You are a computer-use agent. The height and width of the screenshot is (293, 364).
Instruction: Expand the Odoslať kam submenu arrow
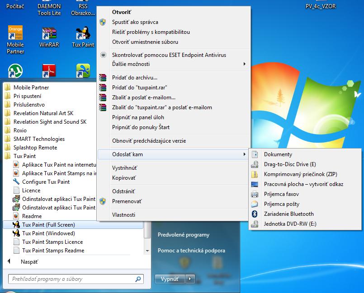tap(245, 154)
